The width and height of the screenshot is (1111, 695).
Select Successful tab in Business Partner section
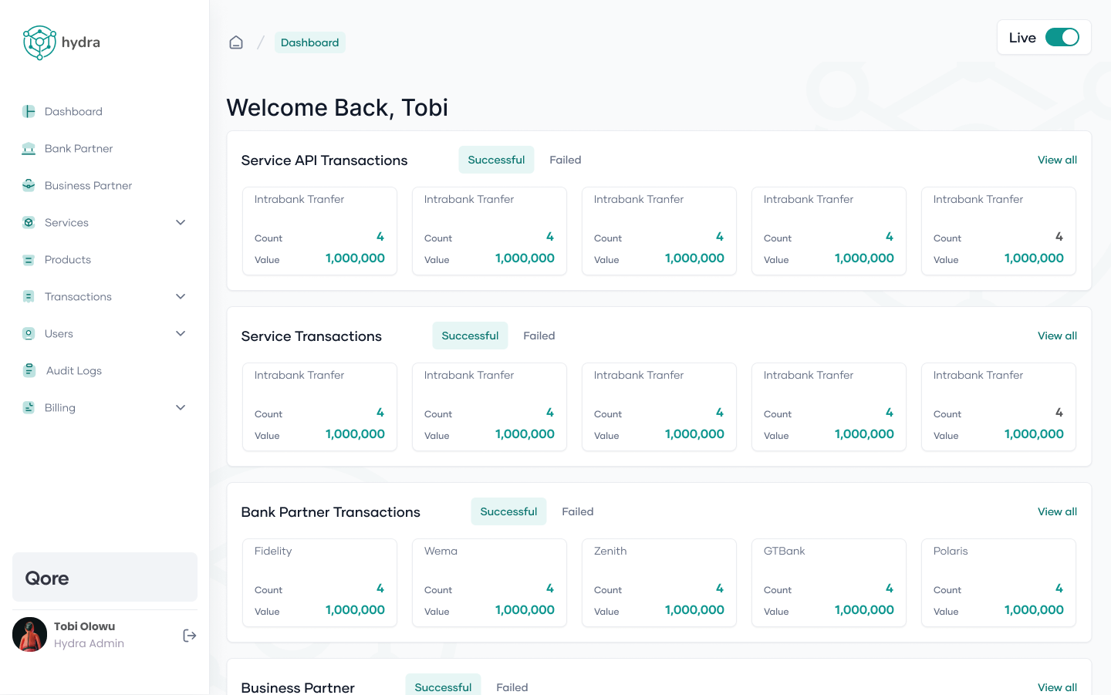pos(443,686)
